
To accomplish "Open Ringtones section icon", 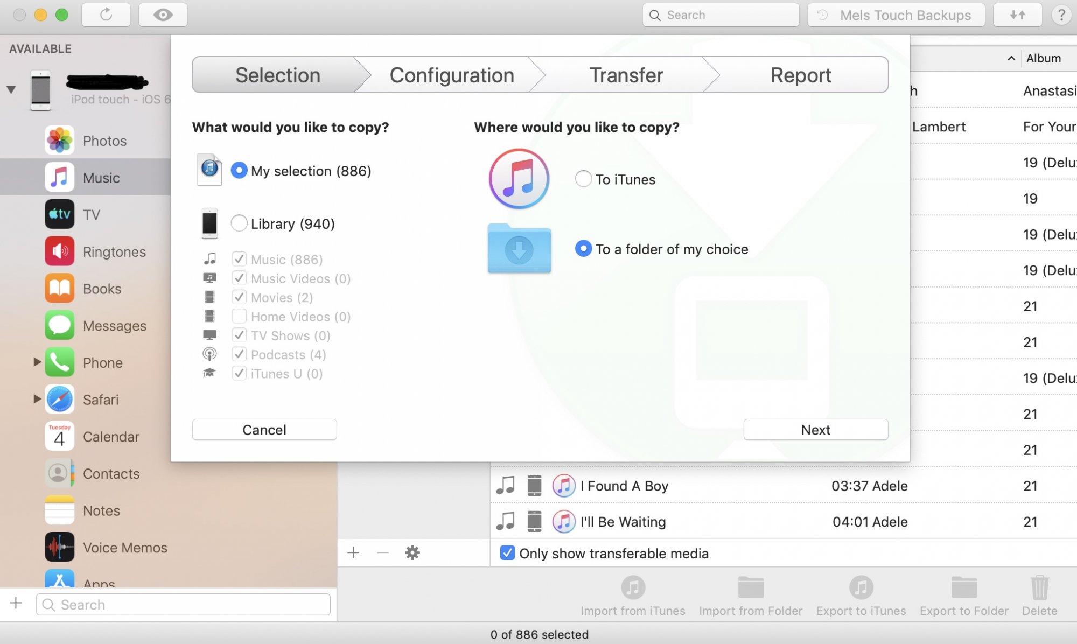I will click(x=59, y=251).
